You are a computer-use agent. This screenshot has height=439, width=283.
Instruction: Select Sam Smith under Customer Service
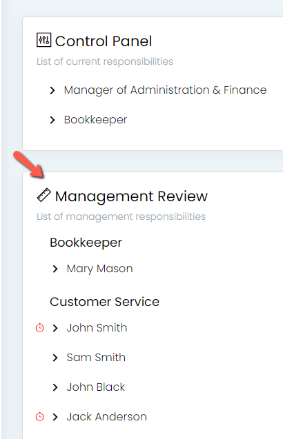pos(96,358)
